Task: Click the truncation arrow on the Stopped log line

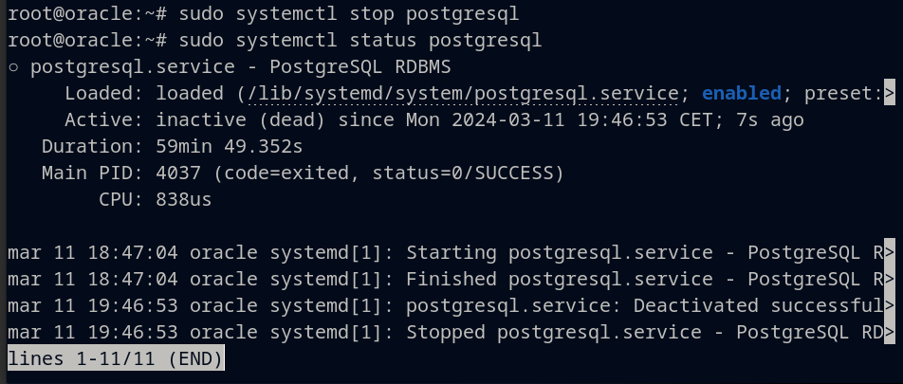Action: point(889,332)
